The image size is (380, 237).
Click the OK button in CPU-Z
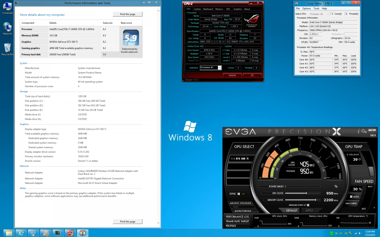[x=252, y=75]
